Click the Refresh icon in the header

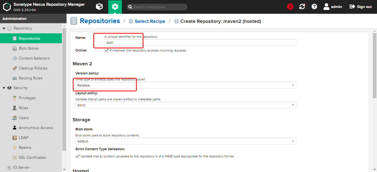[x=302, y=7]
